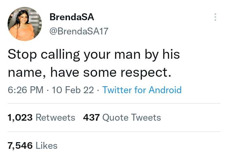Click the @BrendaSA17 handle
Screen dimensions: 228x157
click(x=79, y=31)
